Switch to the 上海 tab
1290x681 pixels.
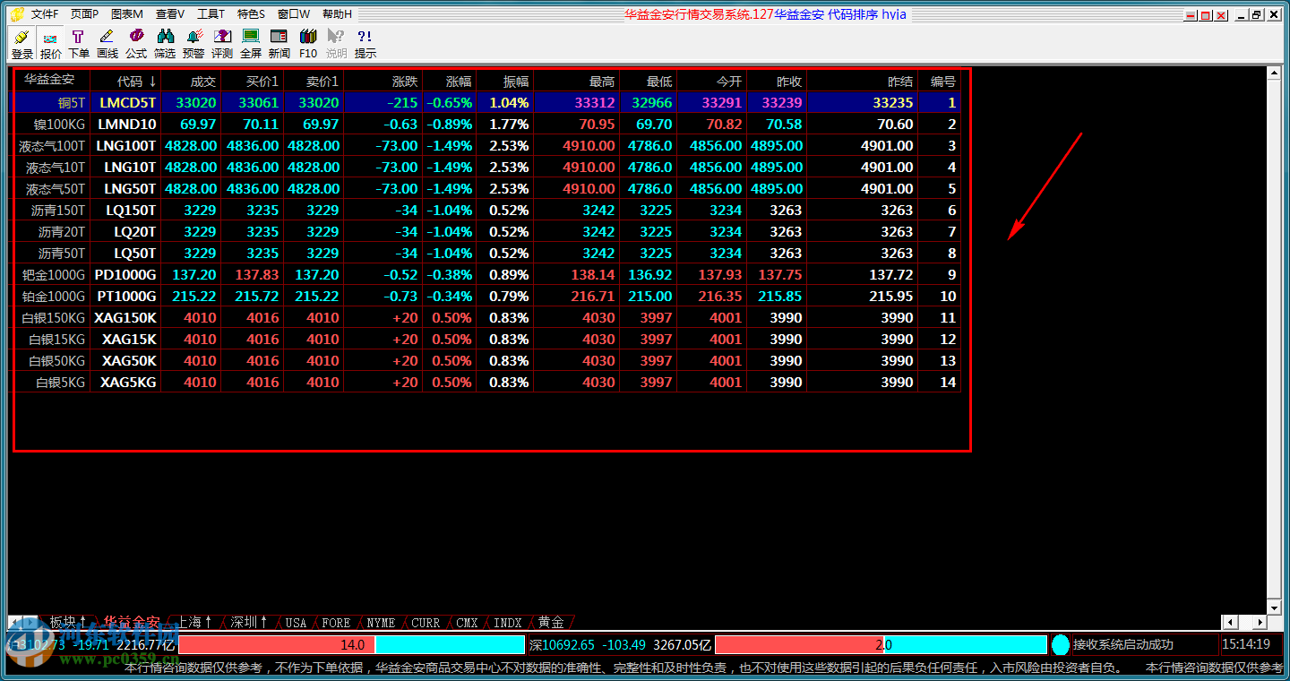point(194,622)
